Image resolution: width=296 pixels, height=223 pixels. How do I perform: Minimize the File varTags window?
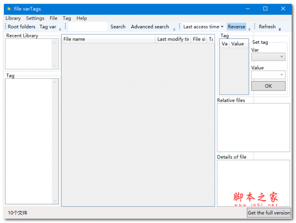tap(248, 9)
